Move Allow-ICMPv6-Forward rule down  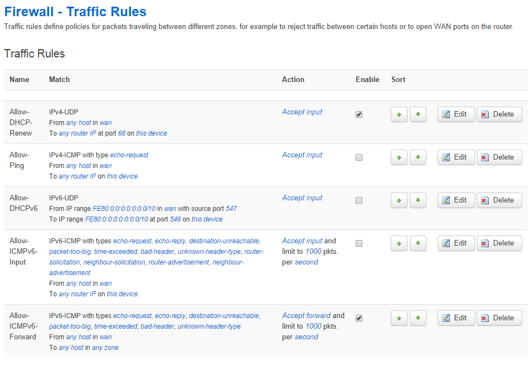(418, 318)
